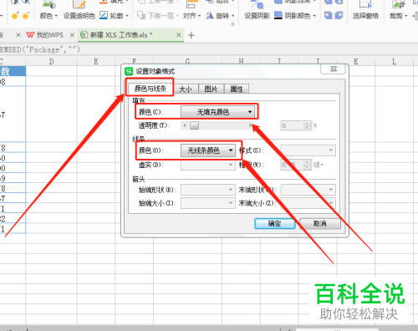
Task: Click the 下移一层 send backward icon
Action: point(141,16)
